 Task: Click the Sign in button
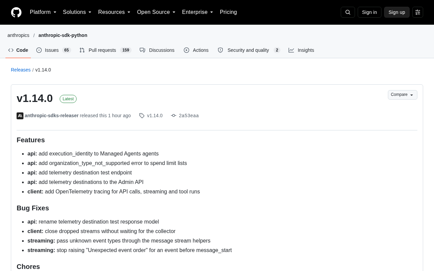370,12
